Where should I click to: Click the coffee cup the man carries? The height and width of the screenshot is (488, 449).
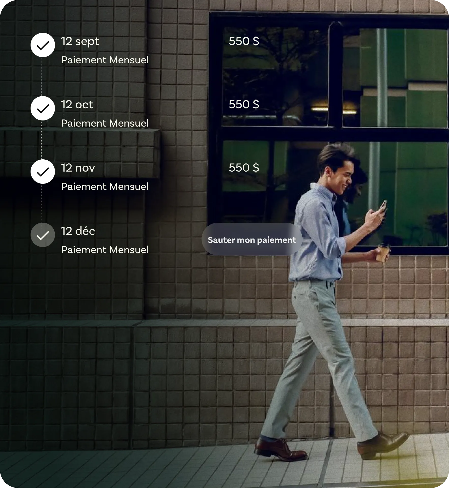[x=383, y=253]
